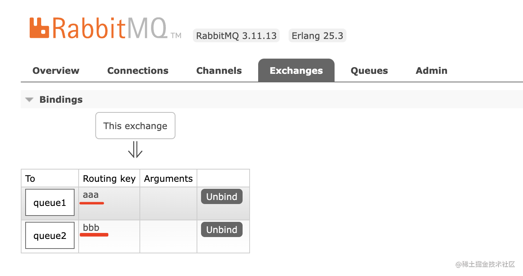Click the RabbitMQ logo
Screen dimensions: 523x276
[x=105, y=28]
